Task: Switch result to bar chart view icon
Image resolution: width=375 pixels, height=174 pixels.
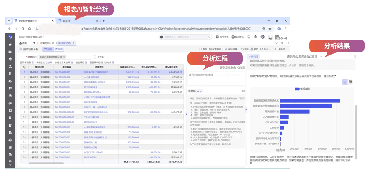Action: click(345, 82)
